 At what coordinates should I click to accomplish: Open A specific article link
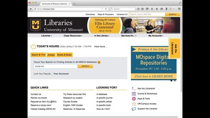click(x=104, y=102)
